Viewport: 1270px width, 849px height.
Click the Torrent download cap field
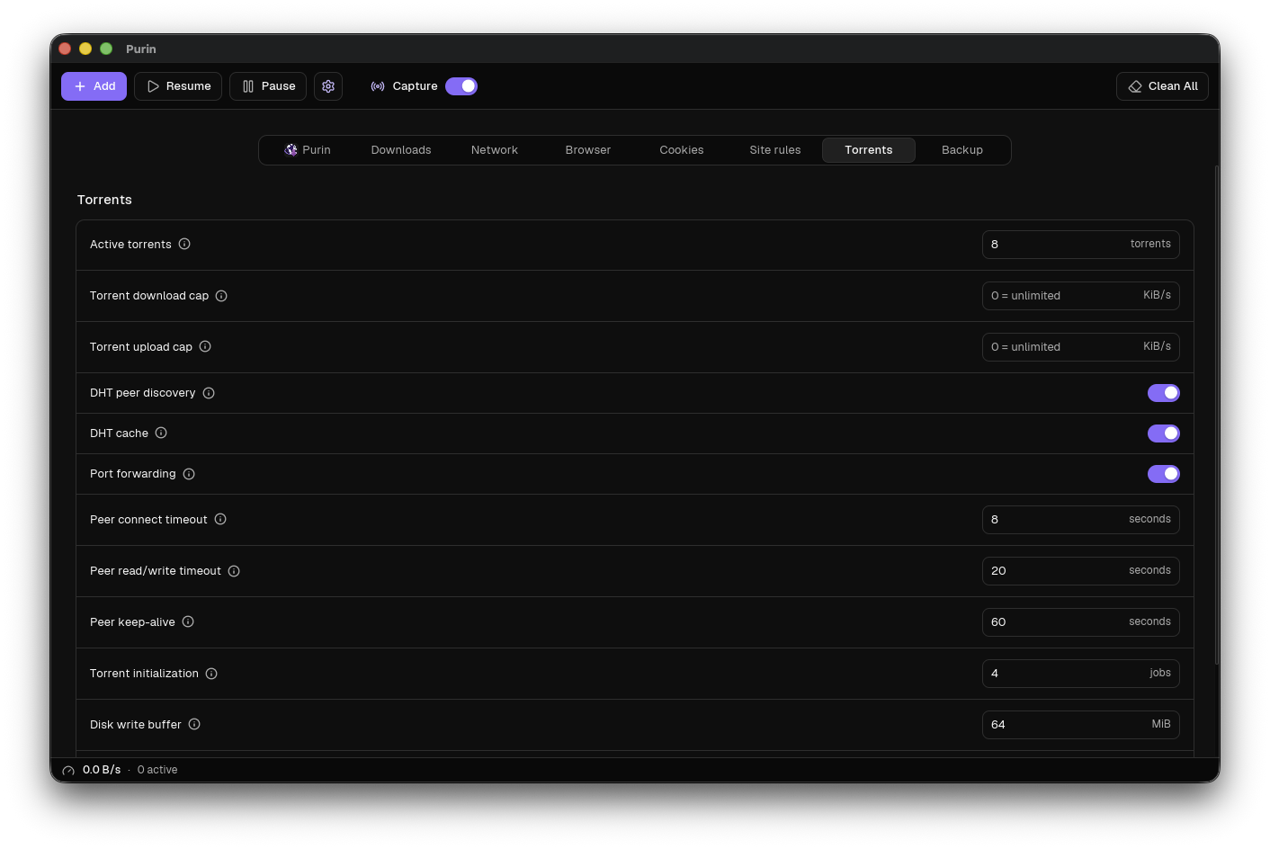1081,296
